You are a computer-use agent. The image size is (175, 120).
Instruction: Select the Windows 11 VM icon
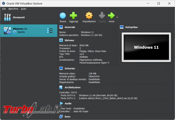click(x=7, y=31)
